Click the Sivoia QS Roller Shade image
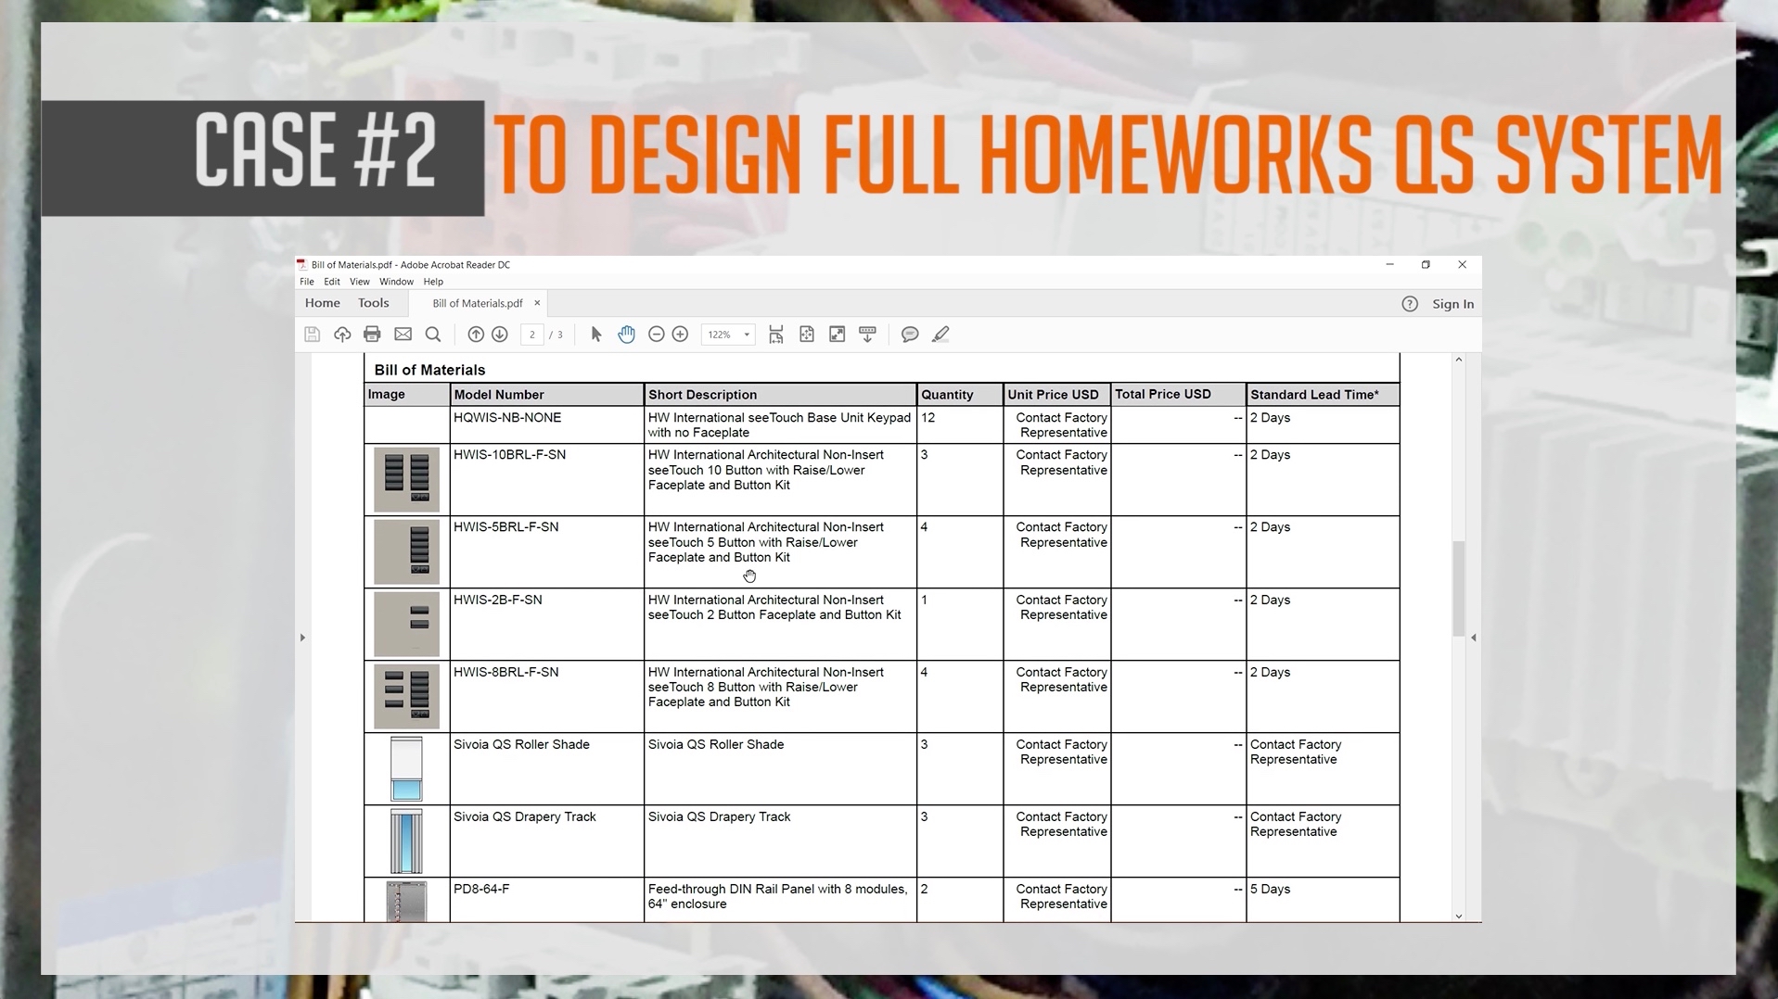1778x999 pixels. click(x=406, y=769)
